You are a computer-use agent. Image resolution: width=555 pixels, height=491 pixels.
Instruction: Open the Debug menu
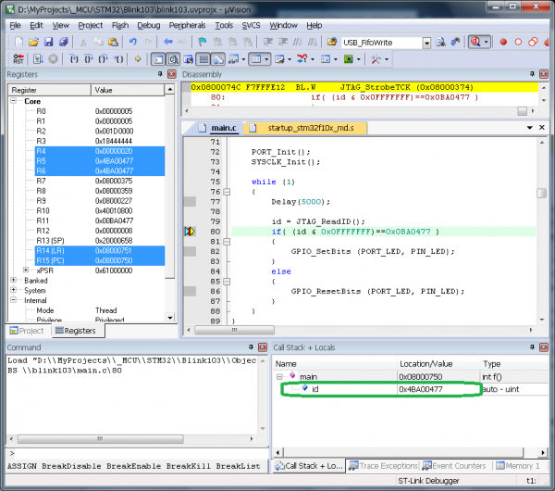(x=148, y=25)
